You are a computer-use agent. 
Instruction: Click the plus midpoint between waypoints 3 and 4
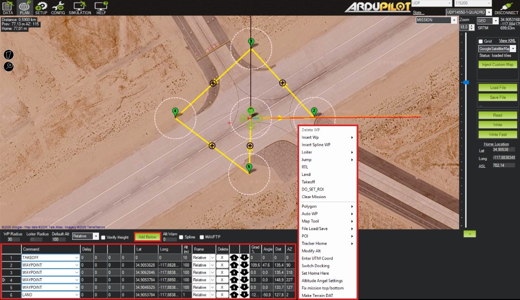coord(213,83)
